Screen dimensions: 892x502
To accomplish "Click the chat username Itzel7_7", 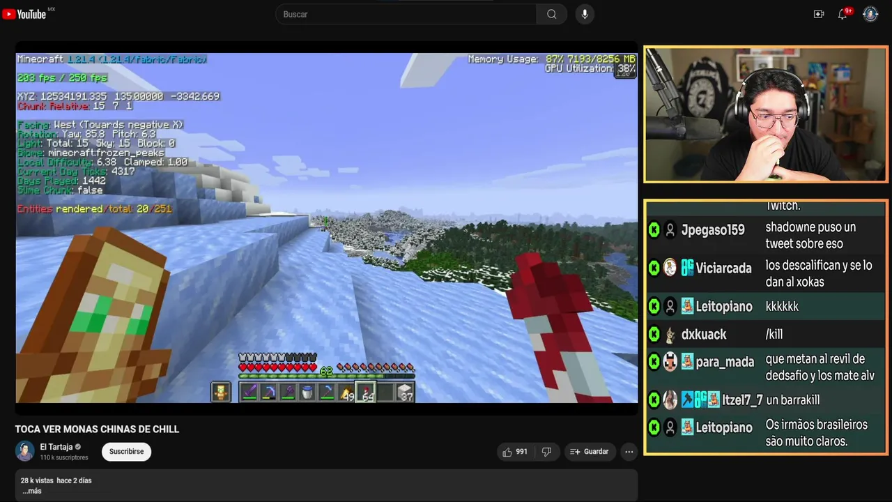I will point(742,400).
